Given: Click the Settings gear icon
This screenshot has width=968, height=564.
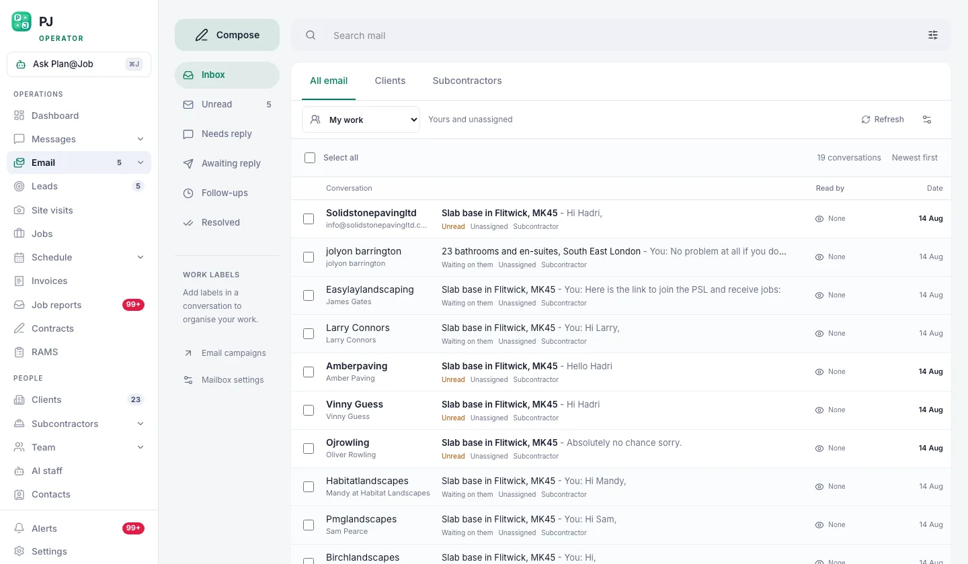Looking at the screenshot, I should [19, 551].
